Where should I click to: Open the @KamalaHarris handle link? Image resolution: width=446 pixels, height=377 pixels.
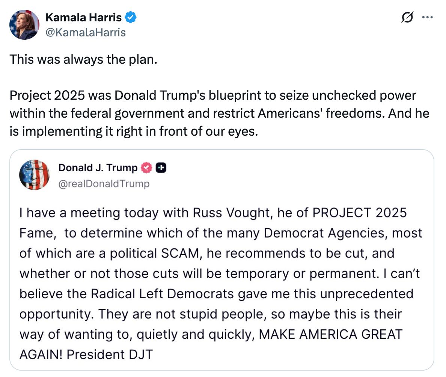[x=85, y=33]
